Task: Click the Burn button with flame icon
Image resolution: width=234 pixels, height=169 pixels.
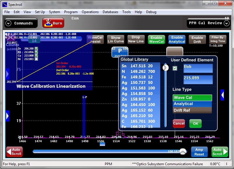Action: (53, 23)
